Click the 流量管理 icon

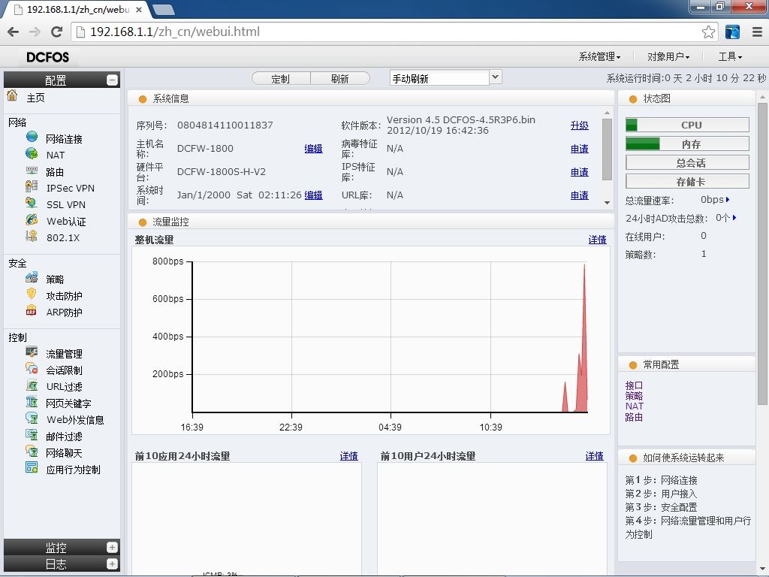point(32,352)
